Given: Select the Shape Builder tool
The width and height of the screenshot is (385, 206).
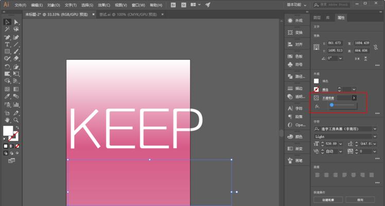Looking at the screenshot, I should point(7,81).
